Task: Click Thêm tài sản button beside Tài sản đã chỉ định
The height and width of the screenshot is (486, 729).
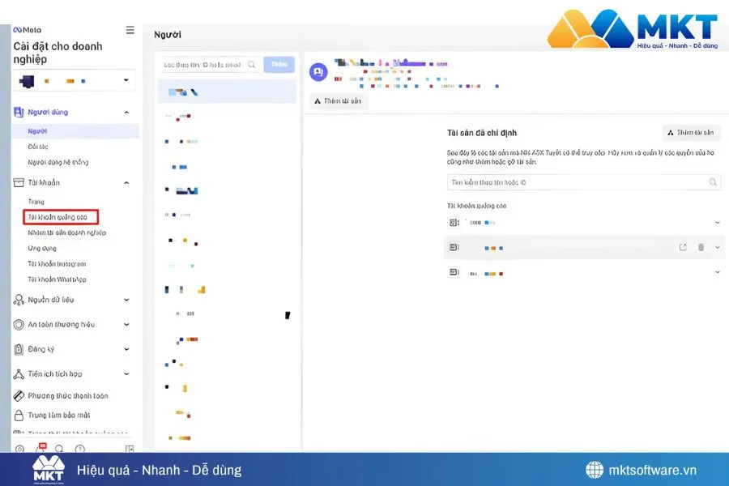Action: click(x=691, y=133)
